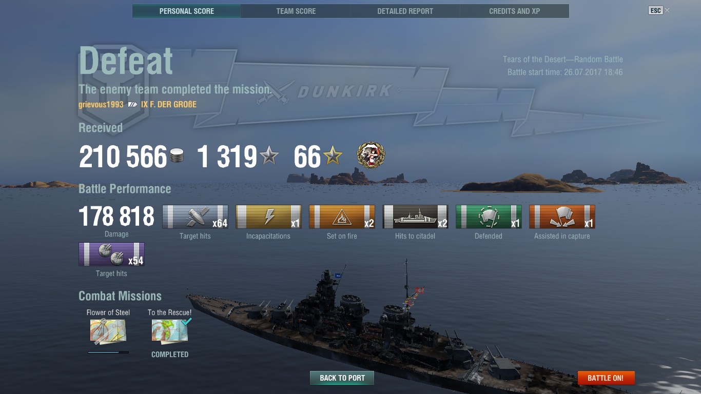Select the Hits to citadel ribbon
The height and width of the screenshot is (394, 701).
[x=415, y=216]
